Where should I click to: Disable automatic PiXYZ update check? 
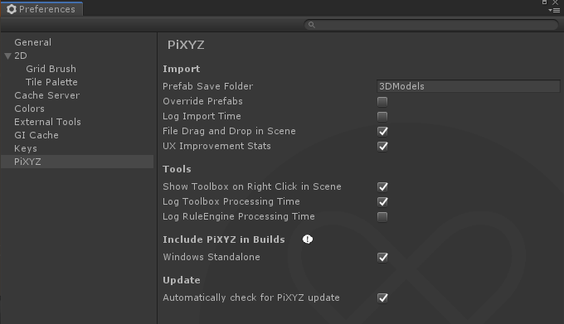tap(382, 298)
